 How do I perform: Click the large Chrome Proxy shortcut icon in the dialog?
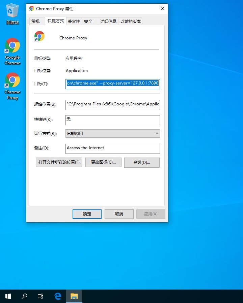39,36
